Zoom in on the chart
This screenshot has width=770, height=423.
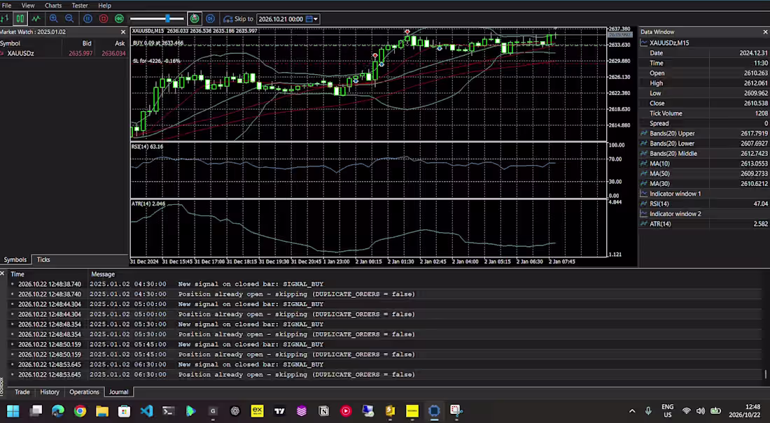[53, 19]
